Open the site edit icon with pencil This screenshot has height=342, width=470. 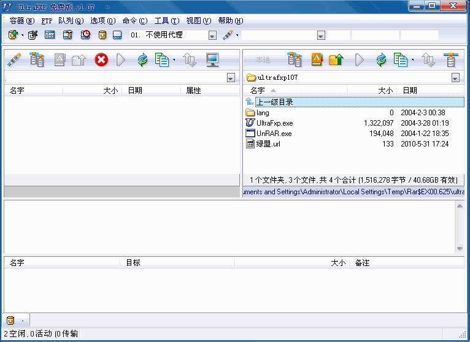(x=33, y=35)
